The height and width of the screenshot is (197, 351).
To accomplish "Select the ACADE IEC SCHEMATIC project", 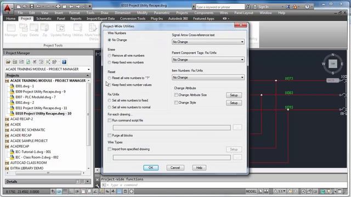I will point(27,130).
